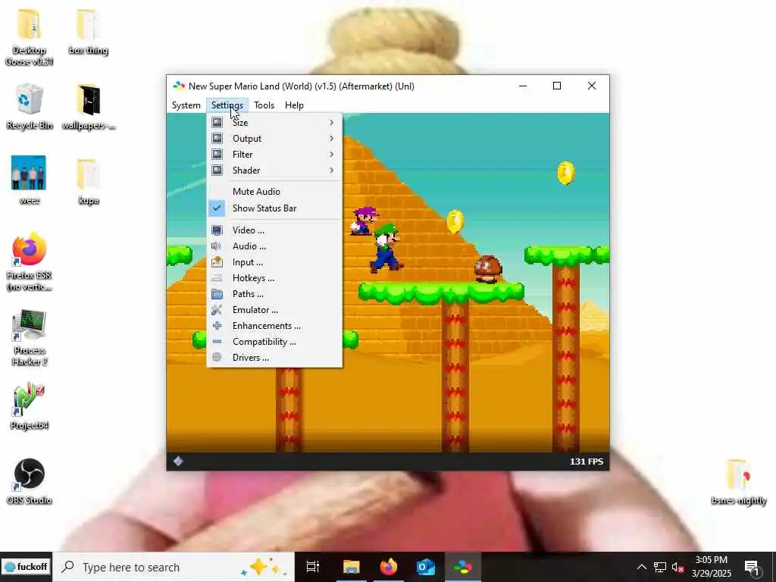Click the bsnes logo in title bar
776x582 pixels.
coord(179,86)
